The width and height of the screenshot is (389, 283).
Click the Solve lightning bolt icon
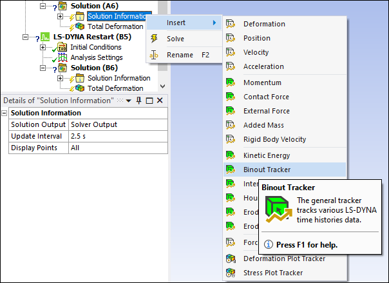[x=154, y=39]
